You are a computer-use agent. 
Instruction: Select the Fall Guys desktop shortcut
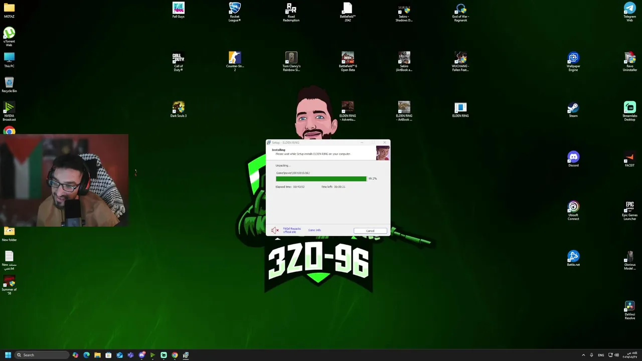point(179,11)
